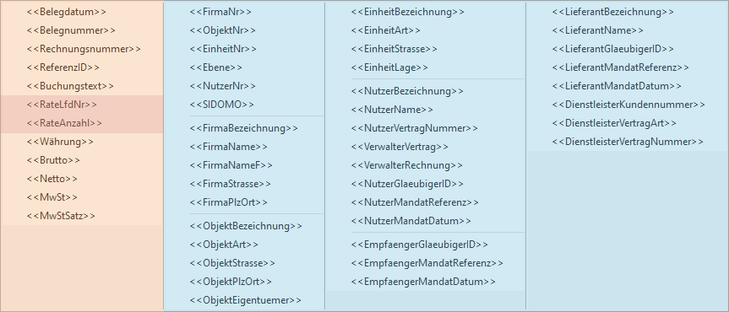Select the highlighted <<RateAnzahl>> entry

click(x=64, y=123)
